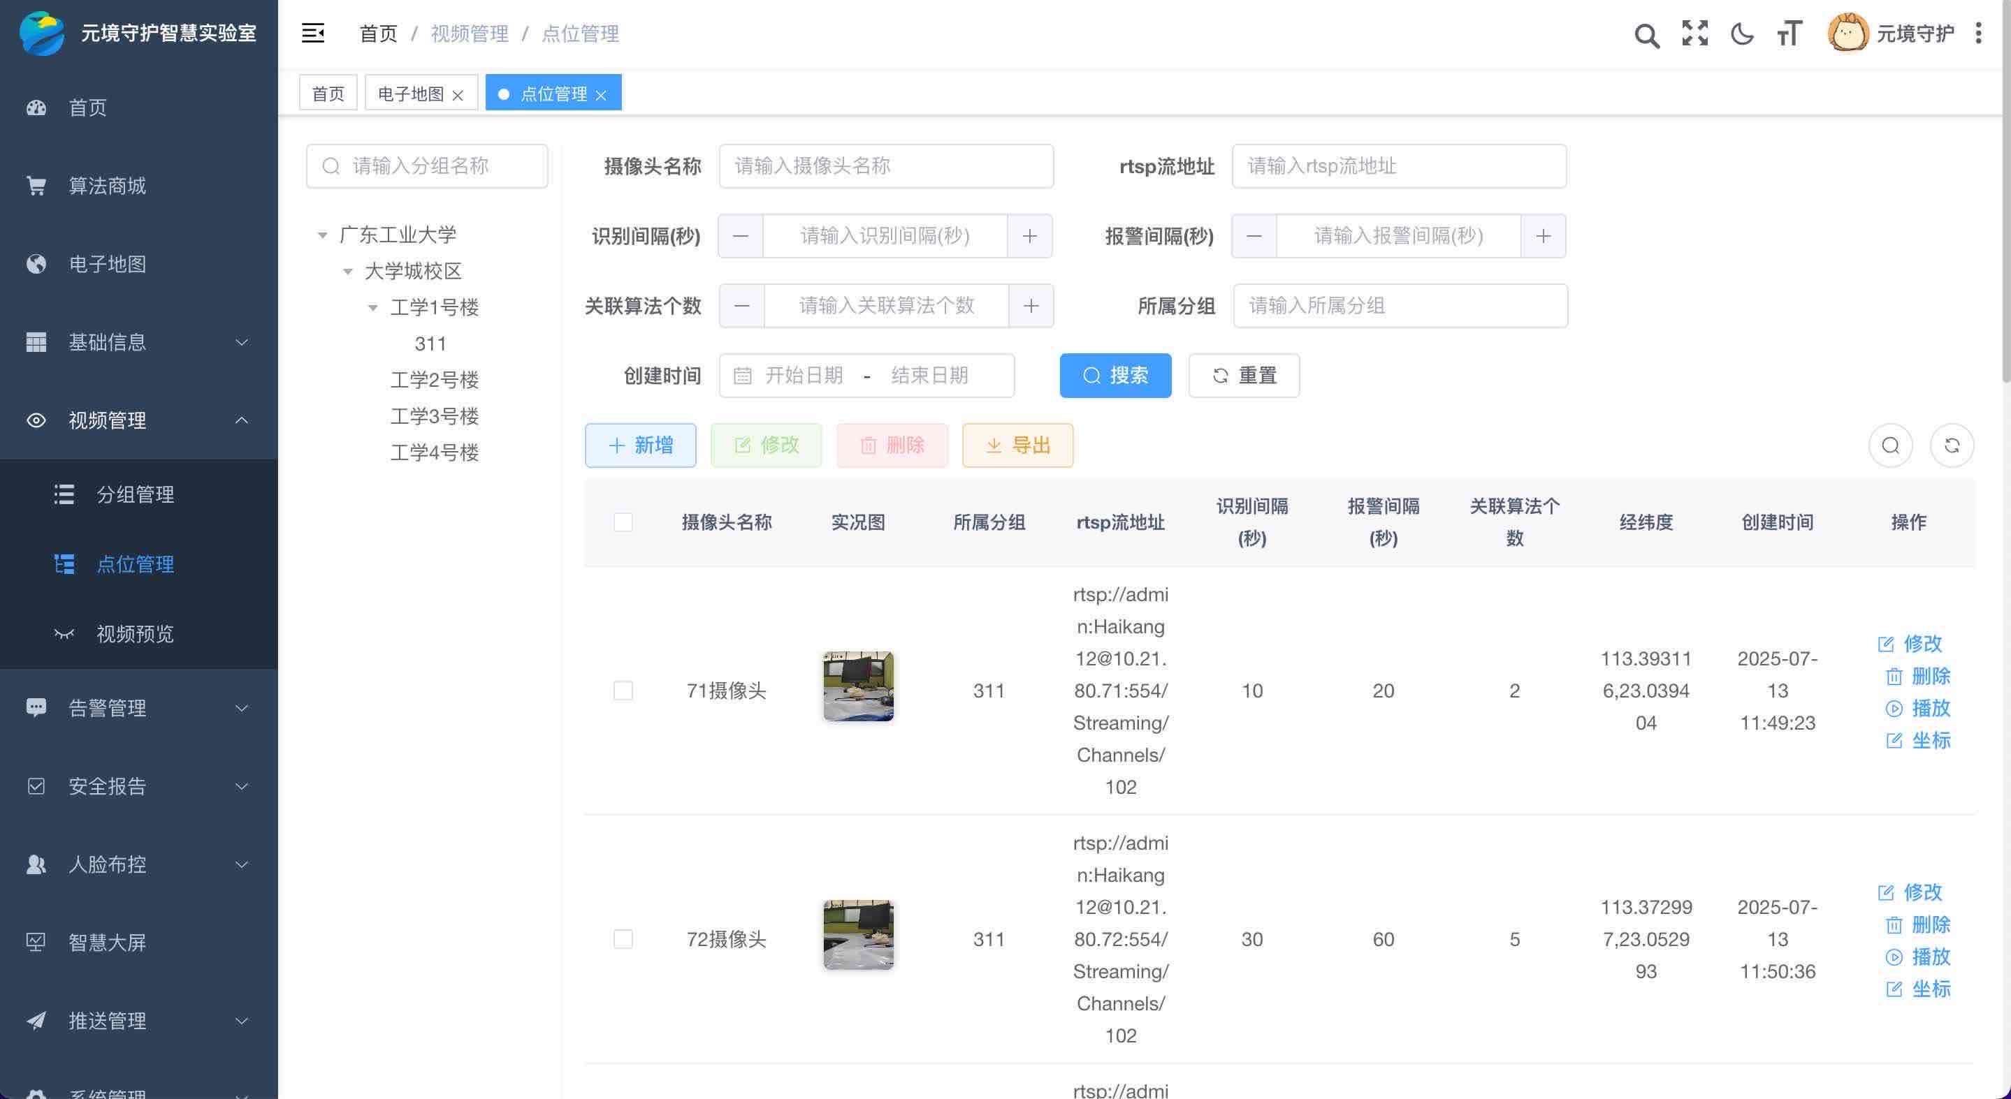Check the 72摄像头 row checkbox
The width and height of the screenshot is (2011, 1099).
coord(623,939)
